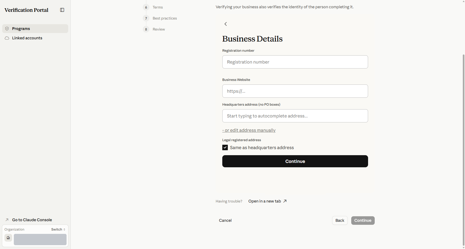This screenshot has height=249, width=465.
Task: Click the external arrow beside Open in a new tab
Action: click(x=285, y=201)
